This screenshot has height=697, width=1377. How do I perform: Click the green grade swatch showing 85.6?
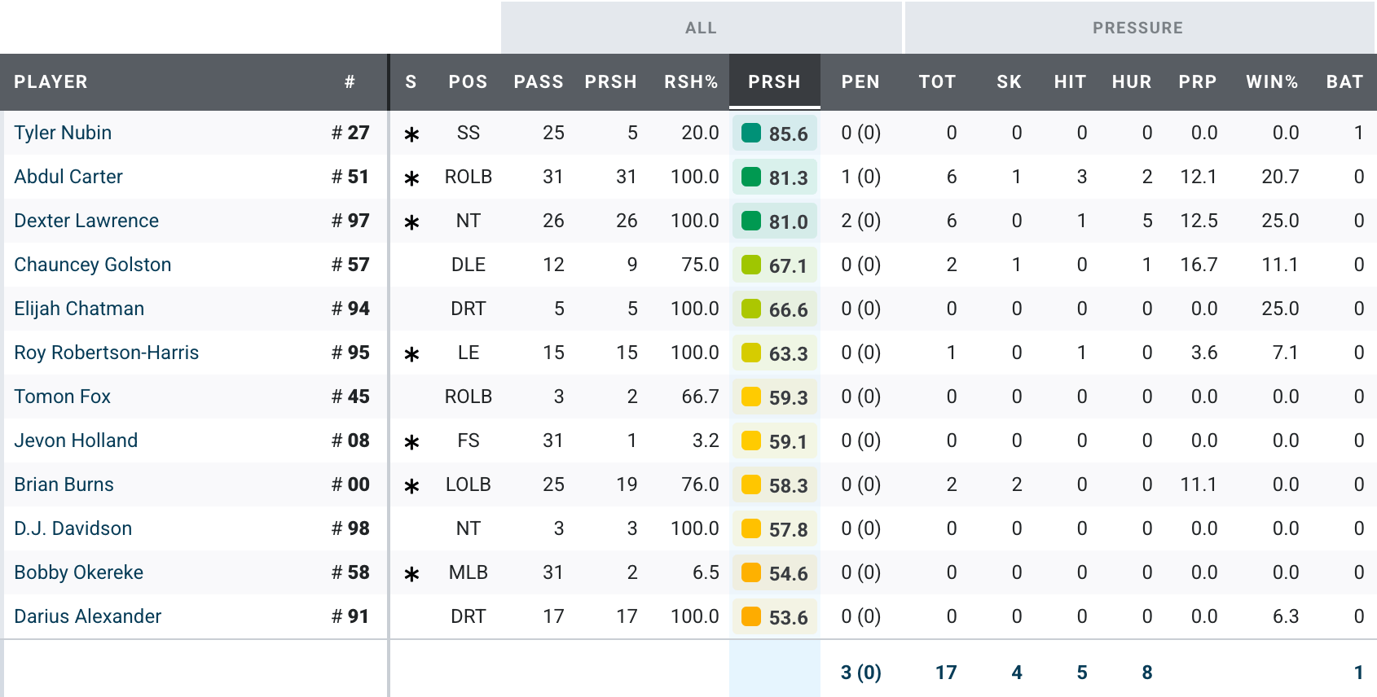(x=751, y=133)
